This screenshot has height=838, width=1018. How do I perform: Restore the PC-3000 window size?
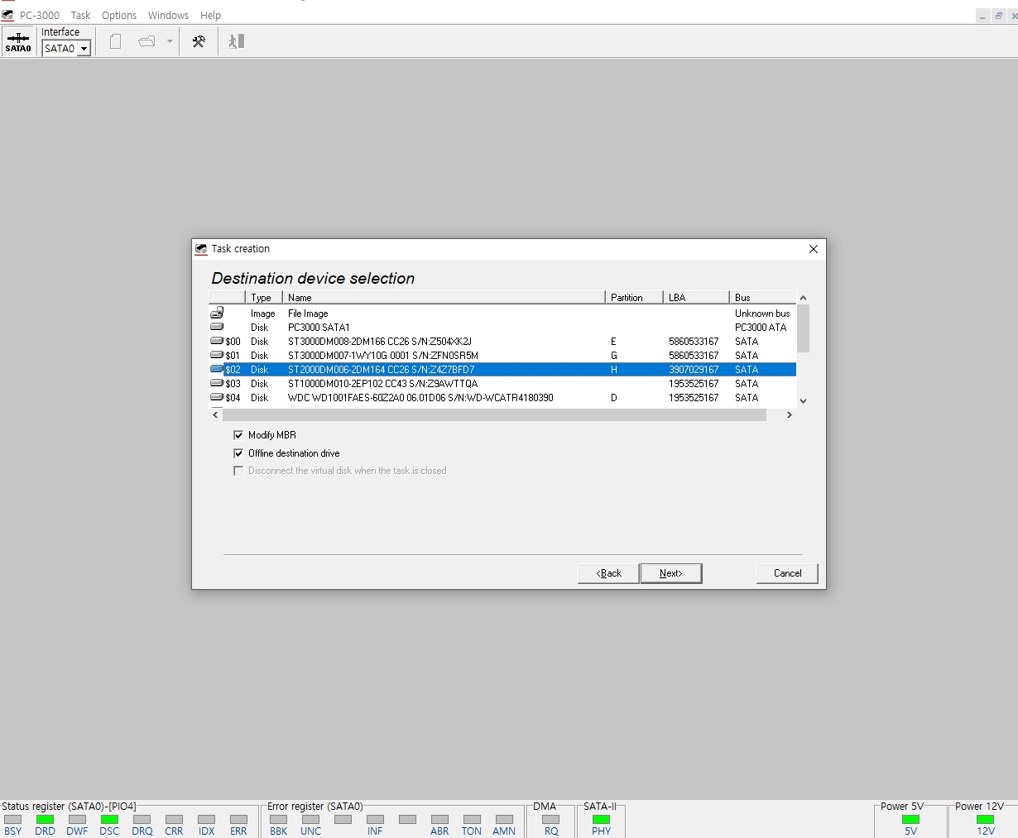pyautogui.click(x=998, y=16)
